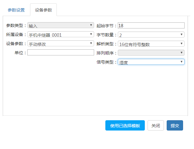Expand the 设备参数 dropdown showing 手动修改
This screenshot has height=149, width=194.
pyautogui.click(x=61, y=43)
